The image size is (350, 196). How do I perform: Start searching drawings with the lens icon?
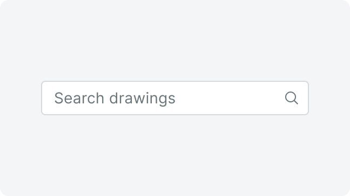[292, 98]
